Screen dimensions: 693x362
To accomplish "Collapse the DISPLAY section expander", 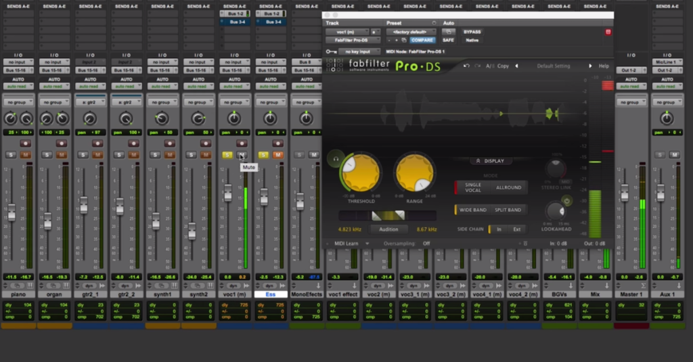I will [x=490, y=161].
